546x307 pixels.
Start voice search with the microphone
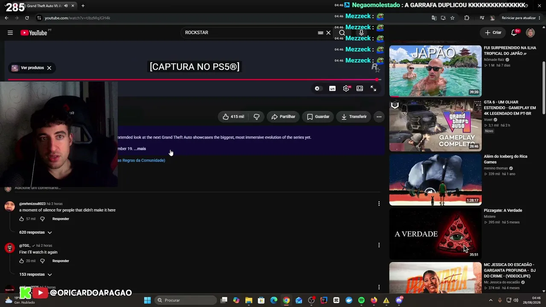point(361,33)
